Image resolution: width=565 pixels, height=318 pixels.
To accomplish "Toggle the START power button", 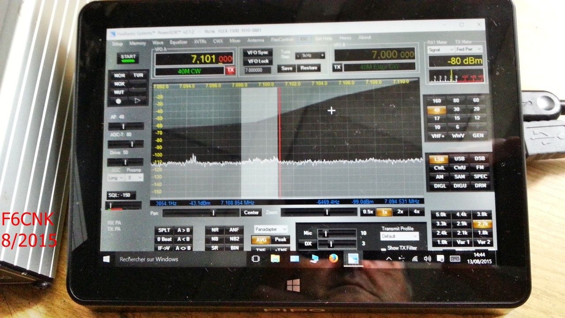I will 128,57.
